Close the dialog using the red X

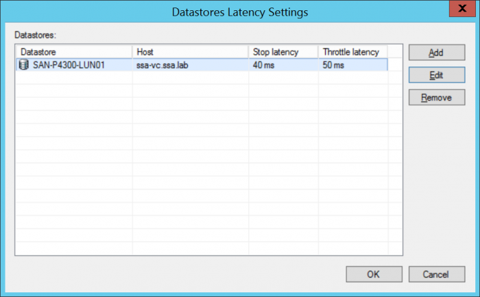tap(459, 10)
